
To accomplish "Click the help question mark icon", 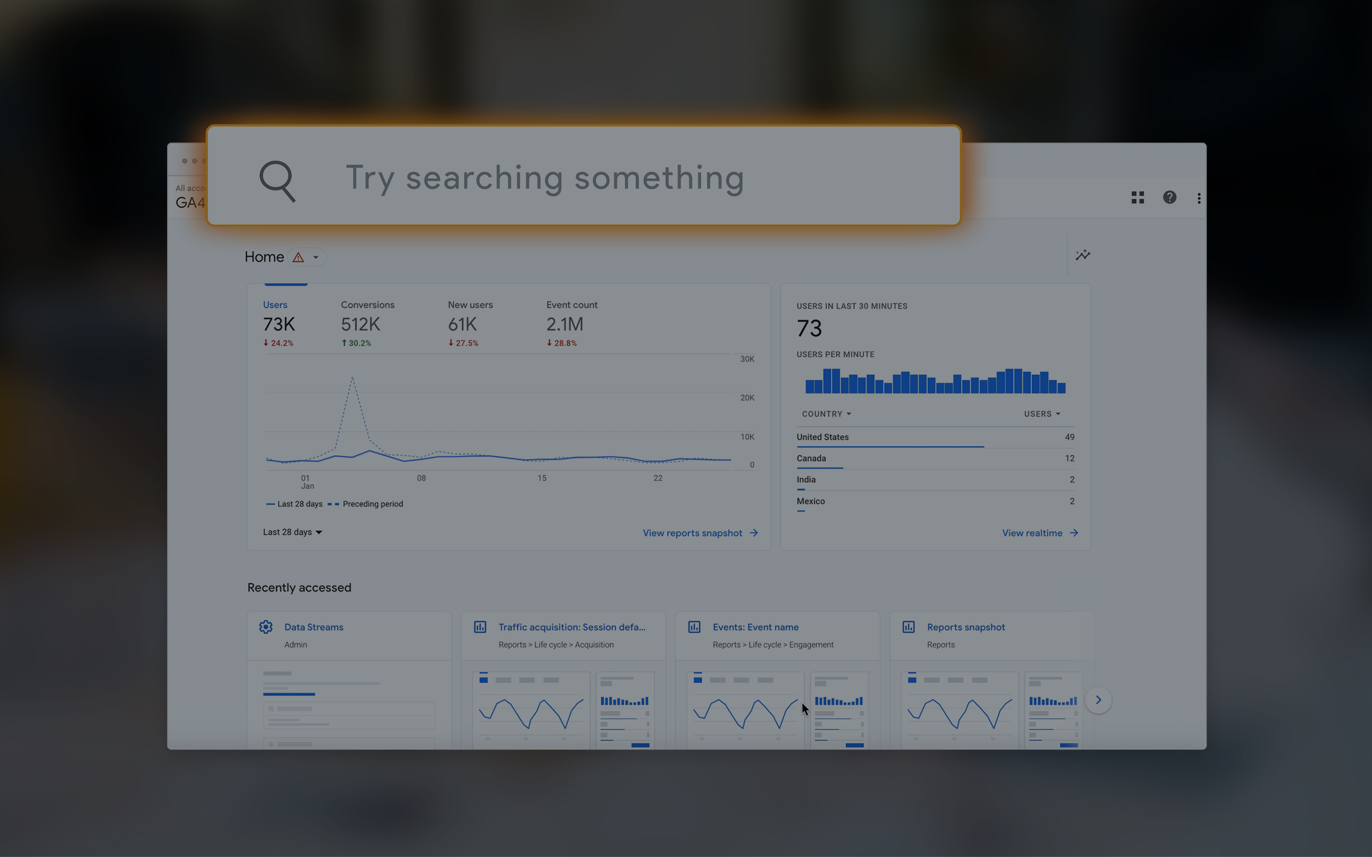I will [x=1169, y=197].
